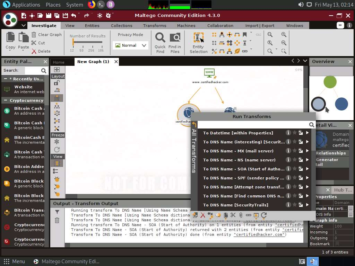Open Find in Files tool

click(x=175, y=37)
